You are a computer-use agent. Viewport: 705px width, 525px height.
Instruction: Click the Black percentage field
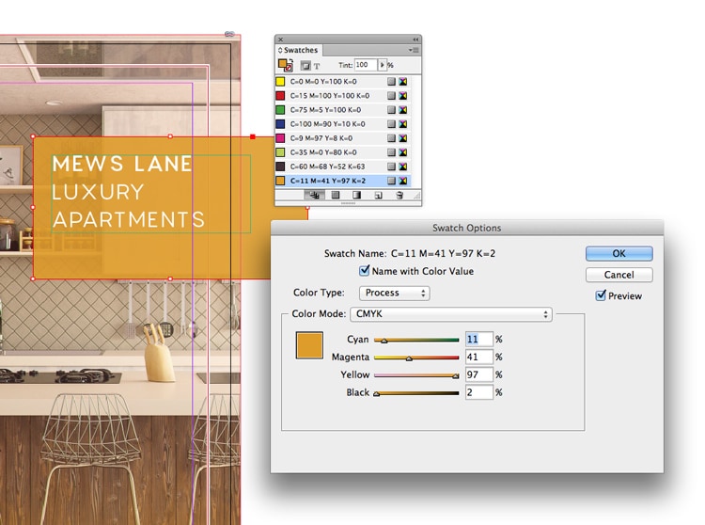478,392
